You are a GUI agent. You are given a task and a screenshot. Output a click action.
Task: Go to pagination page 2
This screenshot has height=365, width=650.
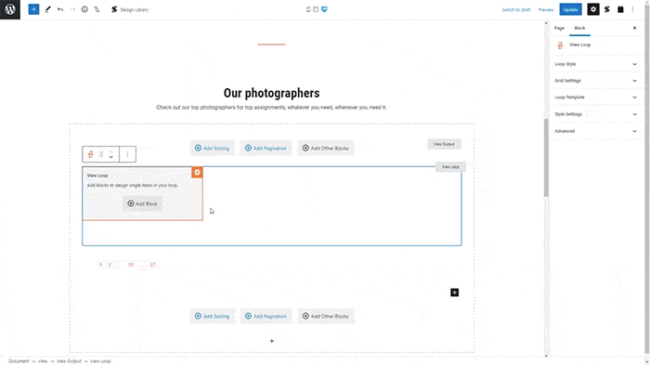click(x=110, y=265)
